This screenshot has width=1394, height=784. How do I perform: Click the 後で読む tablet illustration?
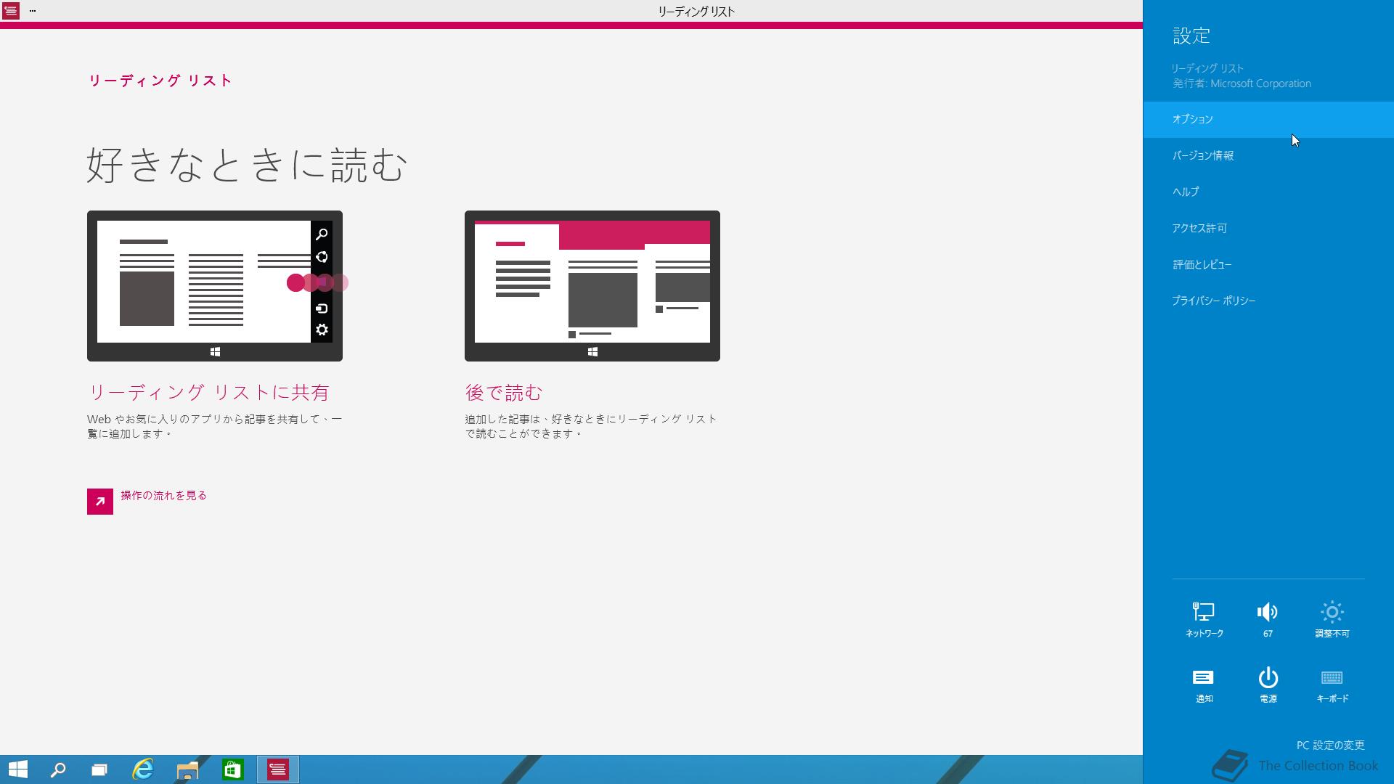tap(592, 286)
